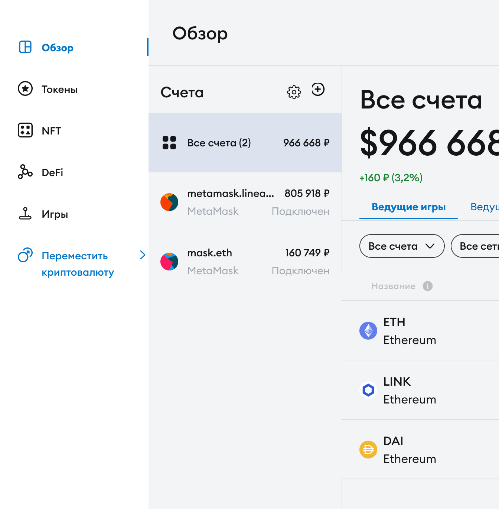Open the Игры section

tap(25, 214)
